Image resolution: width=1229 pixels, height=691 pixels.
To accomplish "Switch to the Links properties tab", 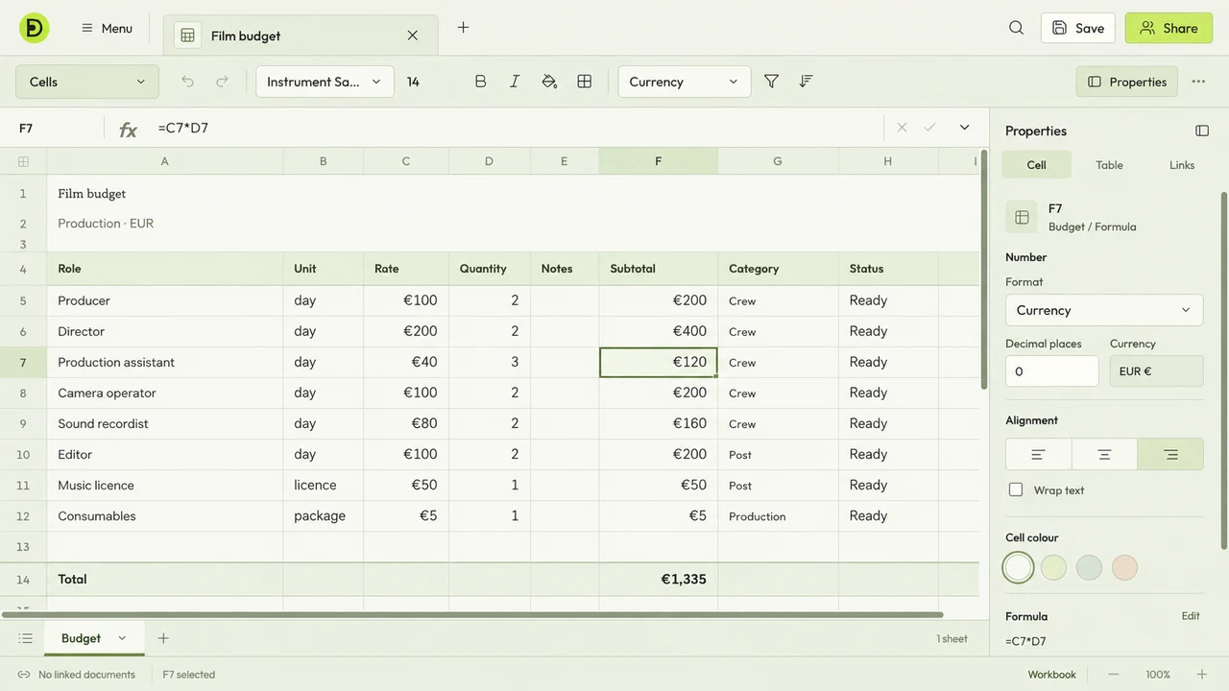I will click(1182, 165).
